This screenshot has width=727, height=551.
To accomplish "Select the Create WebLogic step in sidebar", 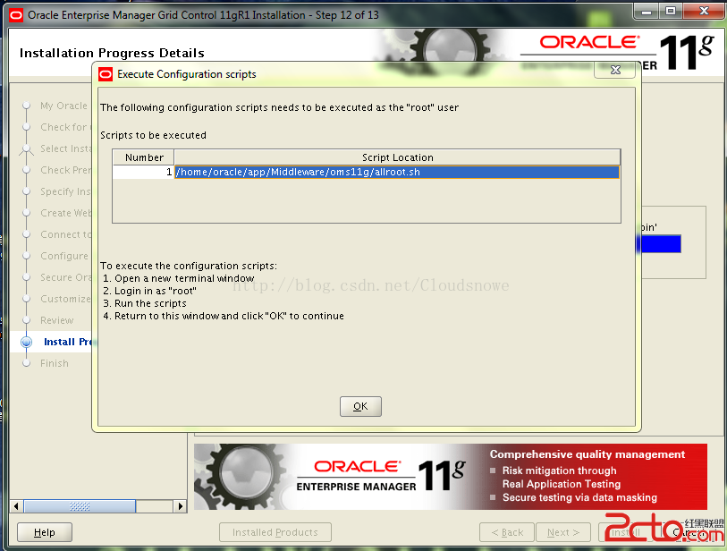I will (66, 213).
